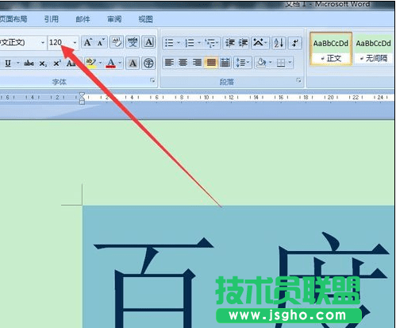Image resolution: width=396 pixels, height=328 pixels.
Task: Click the Character Border icon
Action: point(149,42)
